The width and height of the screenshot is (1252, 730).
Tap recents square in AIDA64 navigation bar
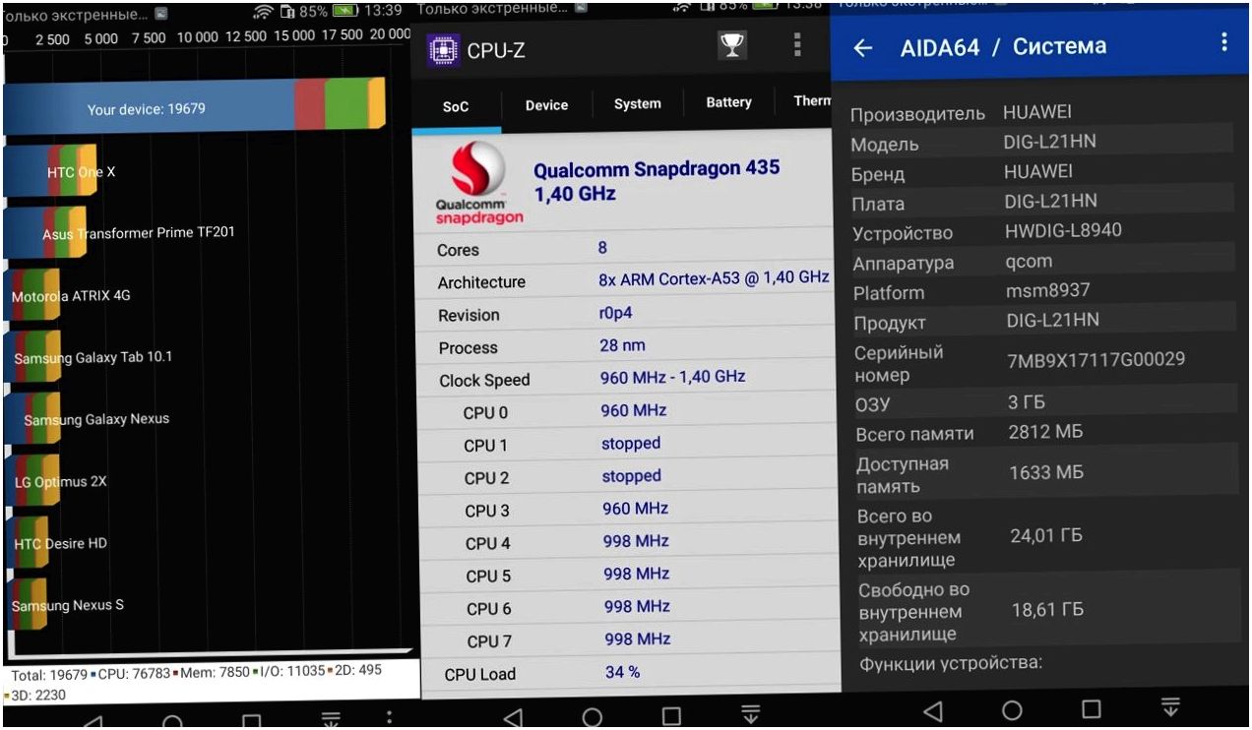(x=1091, y=708)
